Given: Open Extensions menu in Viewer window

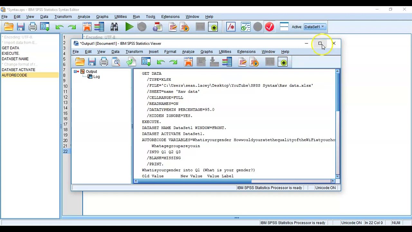Looking at the screenshot, I should [246, 52].
